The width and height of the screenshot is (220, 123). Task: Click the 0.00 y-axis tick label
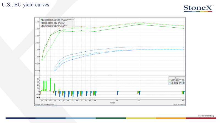click(x=37, y=71)
